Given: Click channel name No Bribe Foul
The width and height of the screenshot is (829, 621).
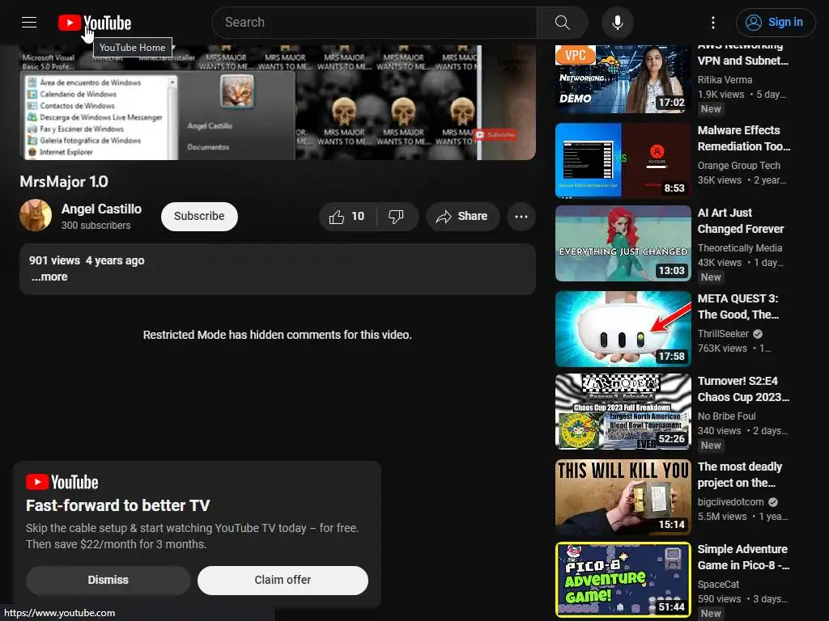Looking at the screenshot, I should [x=726, y=416].
